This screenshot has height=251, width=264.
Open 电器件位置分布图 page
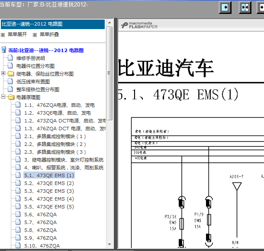pyautogui.click(x=35, y=66)
